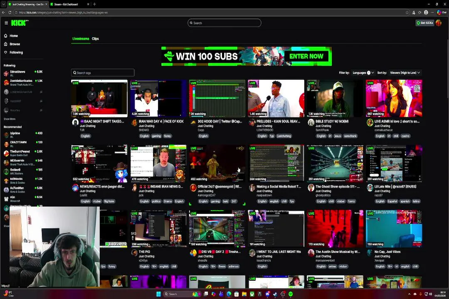Open a new browser tab
Screen dimensions: 449x299
94,4
